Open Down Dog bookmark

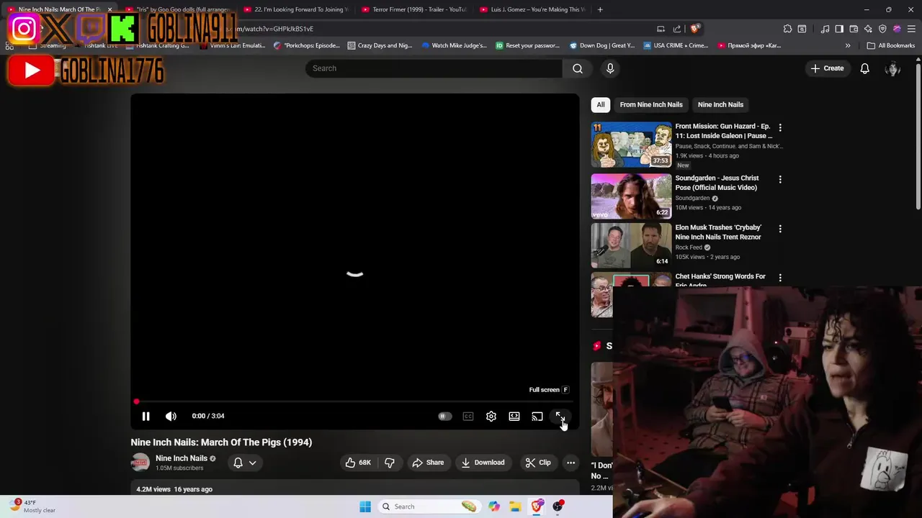pos(602,45)
